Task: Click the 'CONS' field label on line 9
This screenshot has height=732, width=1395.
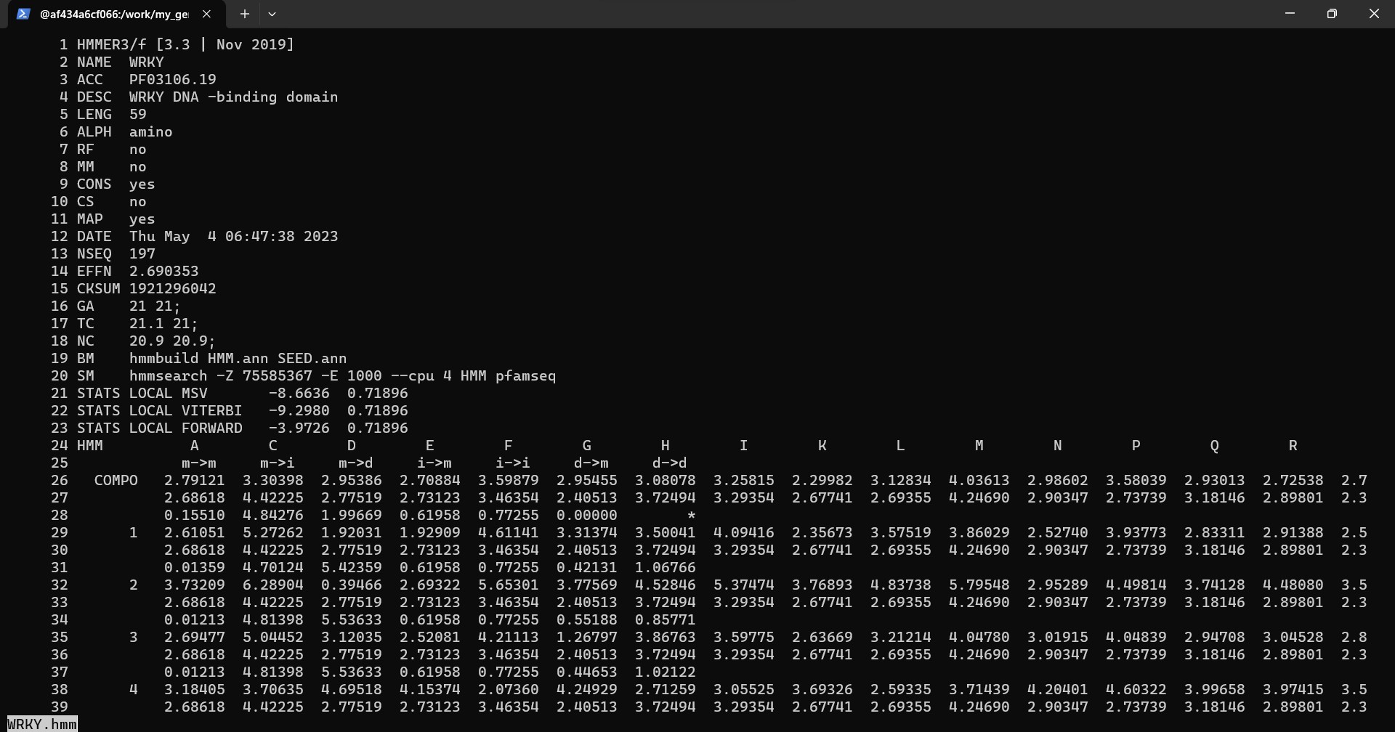Action: coord(94,184)
